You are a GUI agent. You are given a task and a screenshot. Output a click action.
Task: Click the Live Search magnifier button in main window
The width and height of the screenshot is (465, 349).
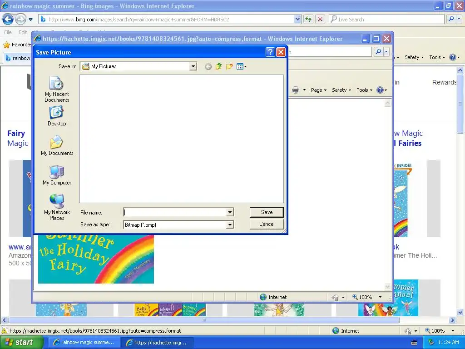click(451, 19)
